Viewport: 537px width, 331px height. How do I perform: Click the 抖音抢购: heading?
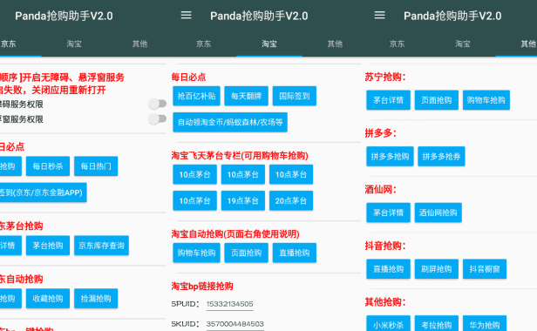(385, 246)
